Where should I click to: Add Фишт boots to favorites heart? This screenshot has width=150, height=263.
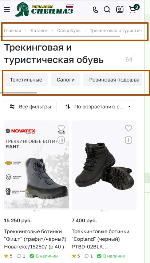pyautogui.click(x=61, y=128)
